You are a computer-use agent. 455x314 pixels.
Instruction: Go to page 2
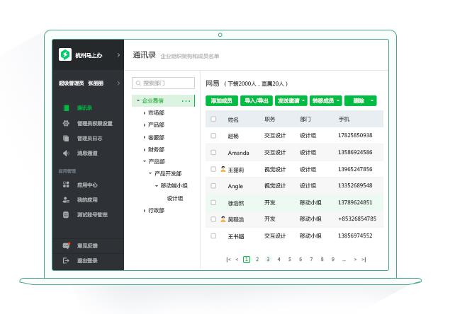point(257,260)
